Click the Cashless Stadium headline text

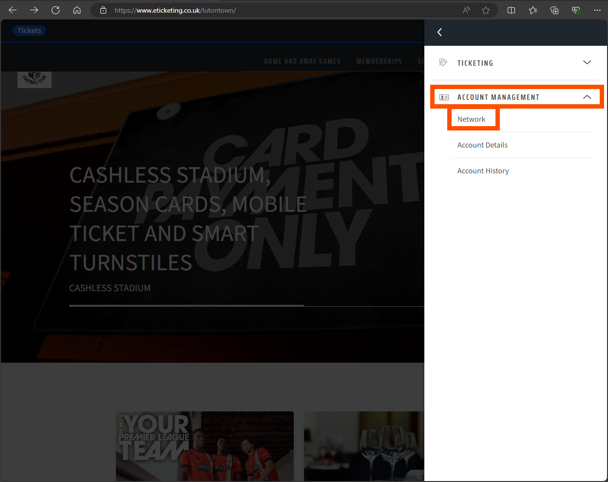tap(188, 219)
